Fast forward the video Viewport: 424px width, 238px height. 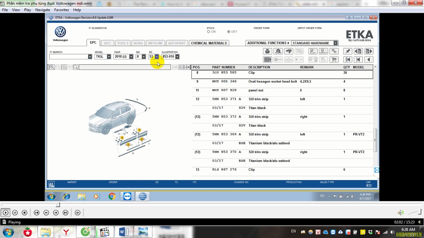coord(56,213)
